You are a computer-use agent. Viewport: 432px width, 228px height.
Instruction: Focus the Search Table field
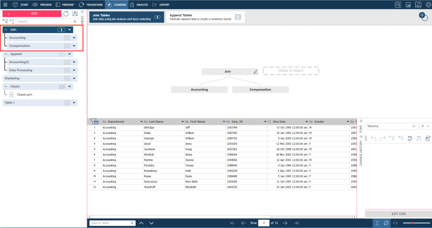(110, 223)
